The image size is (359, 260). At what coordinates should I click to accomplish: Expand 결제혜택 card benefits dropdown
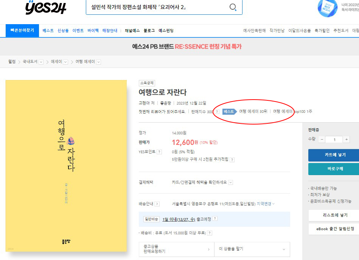tap(231, 182)
